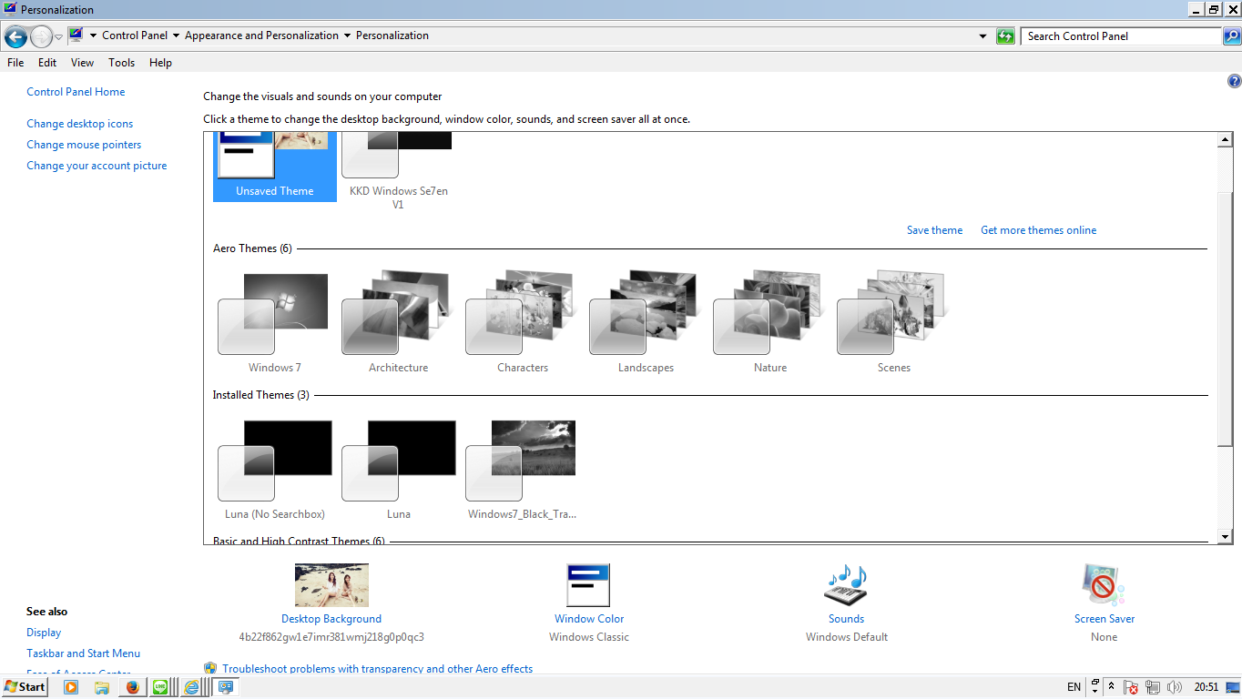The width and height of the screenshot is (1242, 699).
Task: Go back with the blue Back arrow
Action: (15, 36)
